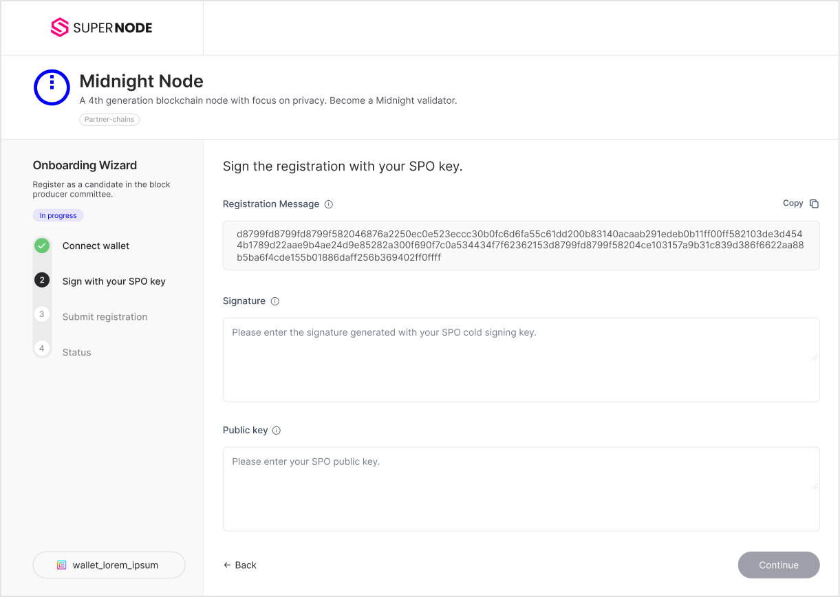Select step 2 number circle

[x=42, y=281]
